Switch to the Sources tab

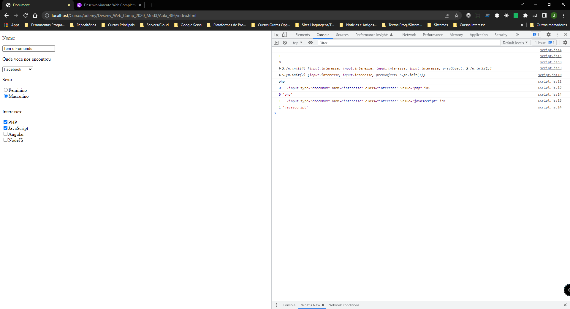(342, 35)
